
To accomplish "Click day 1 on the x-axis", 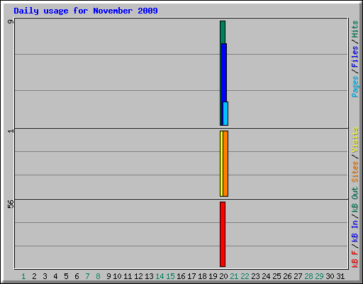I will 23,276.
